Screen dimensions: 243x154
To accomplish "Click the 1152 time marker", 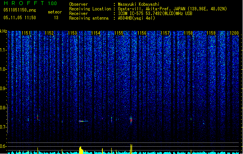I will (49, 33).
